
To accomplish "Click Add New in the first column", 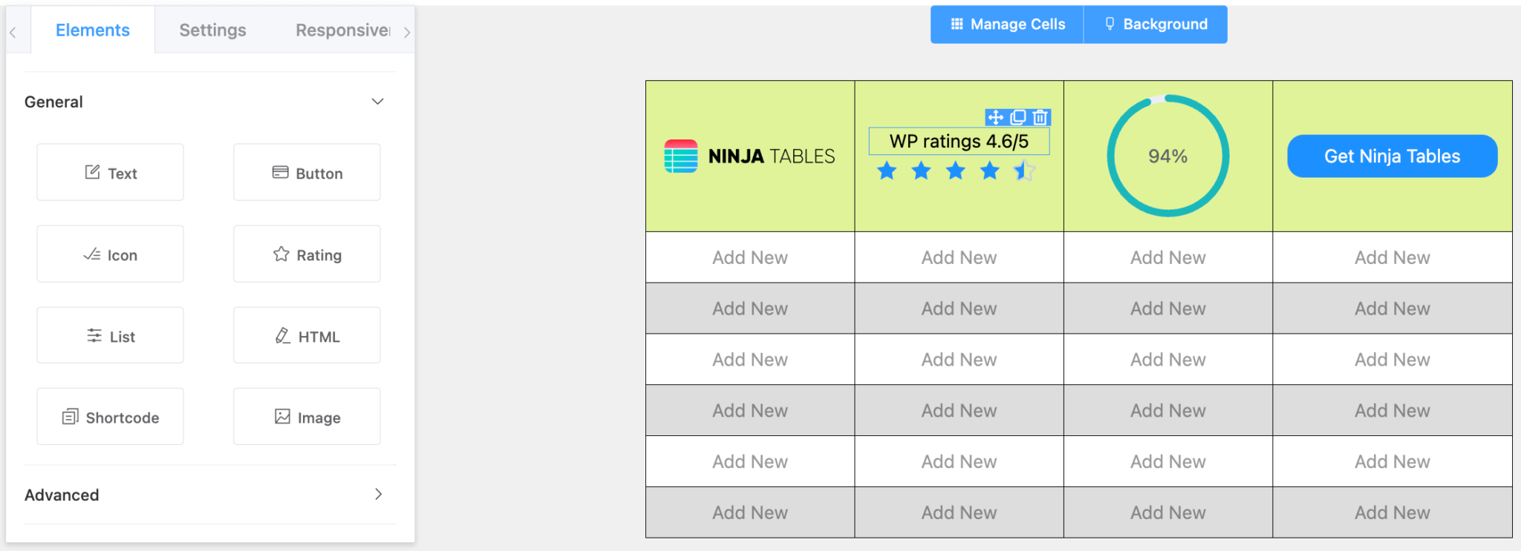I will (x=749, y=257).
